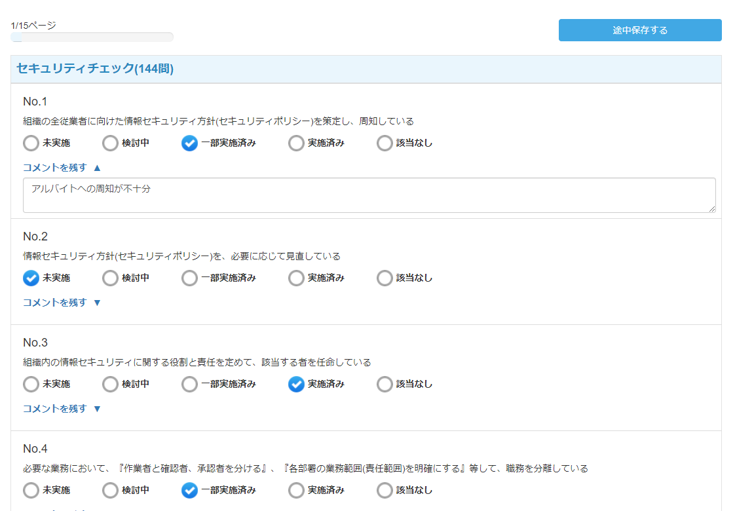This screenshot has height=511, width=735.
Task: Select 未実施 for question No.2
Action: pos(31,278)
